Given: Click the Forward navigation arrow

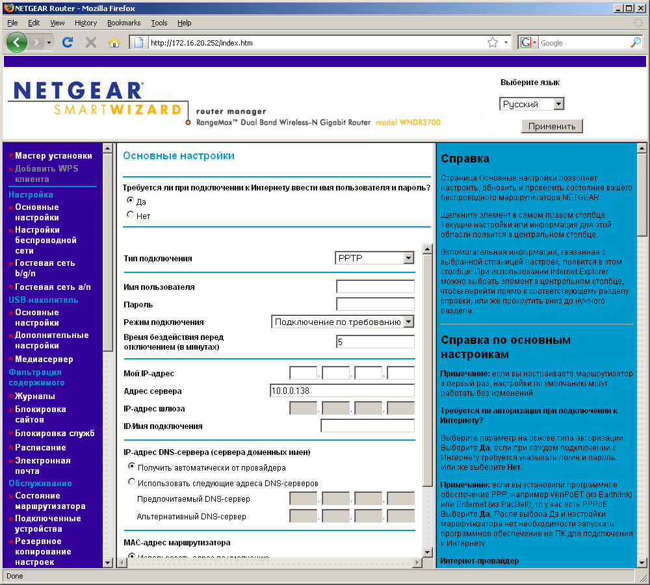Looking at the screenshot, I should click(x=36, y=42).
